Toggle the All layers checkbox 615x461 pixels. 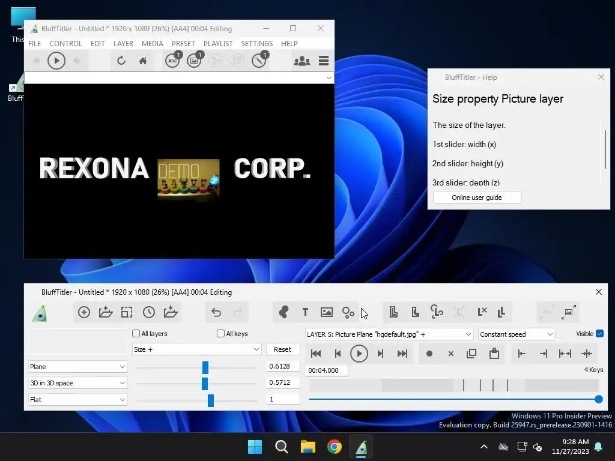[x=136, y=334]
